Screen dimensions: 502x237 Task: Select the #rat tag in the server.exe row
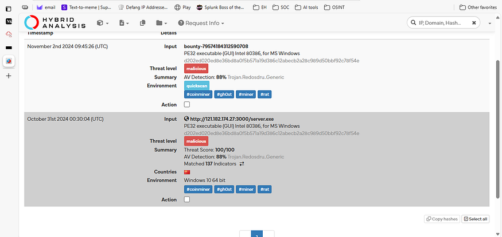click(x=264, y=189)
